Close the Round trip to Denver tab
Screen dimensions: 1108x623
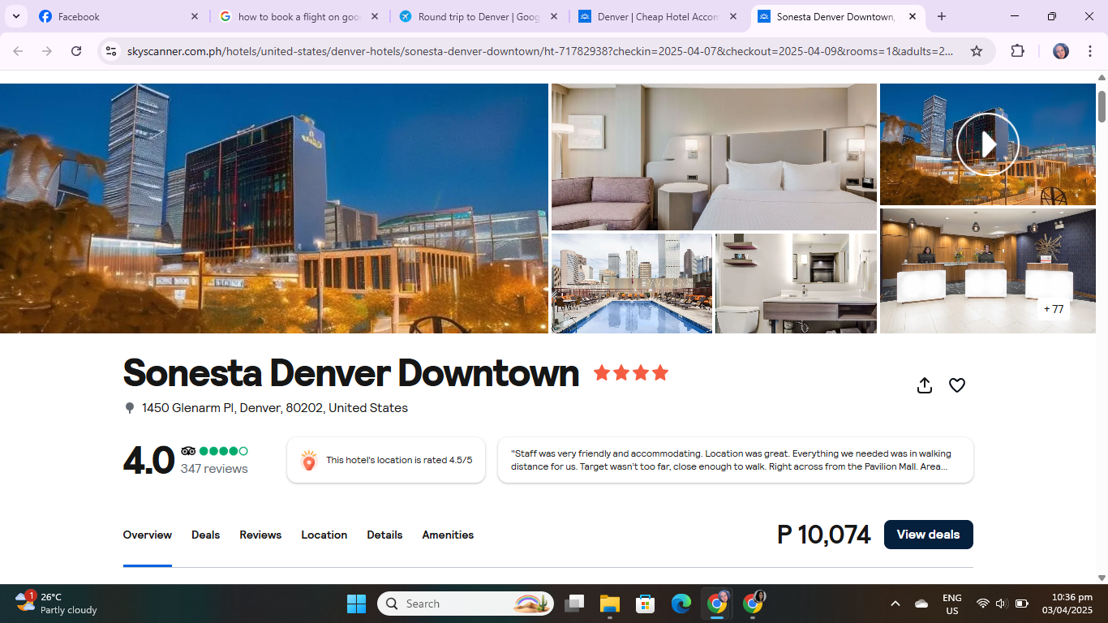pos(554,16)
